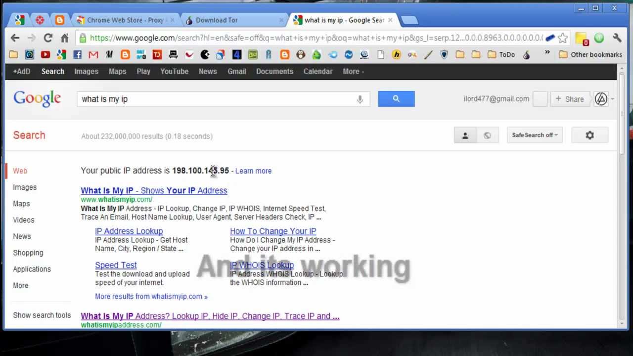Start voice search with the microphone
The height and width of the screenshot is (356, 633).
tap(360, 99)
